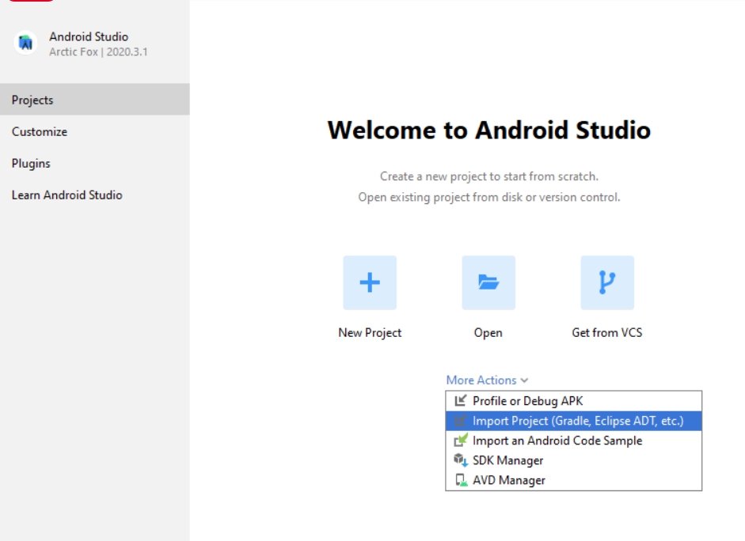Click the Android Code Sample import icon

(x=459, y=441)
